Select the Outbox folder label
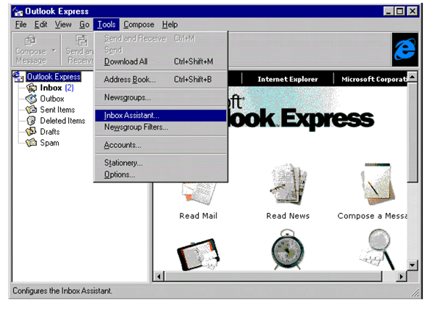435x313 pixels. click(x=52, y=99)
